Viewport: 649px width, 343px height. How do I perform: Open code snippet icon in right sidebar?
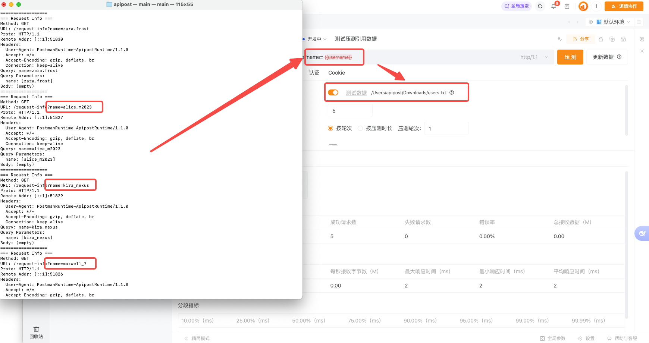642,51
